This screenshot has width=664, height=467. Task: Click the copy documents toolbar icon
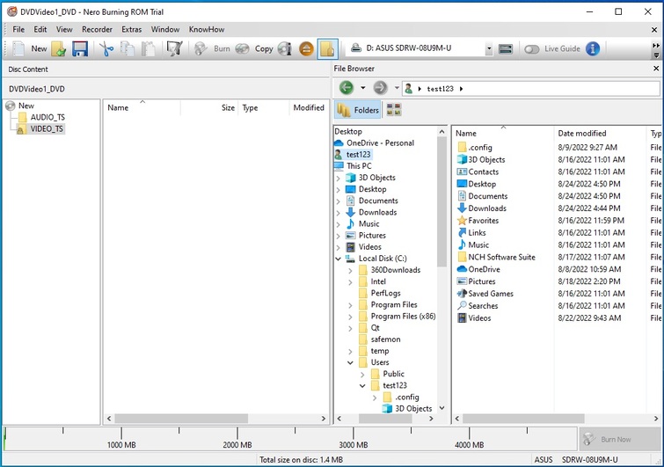coord(127,48)
